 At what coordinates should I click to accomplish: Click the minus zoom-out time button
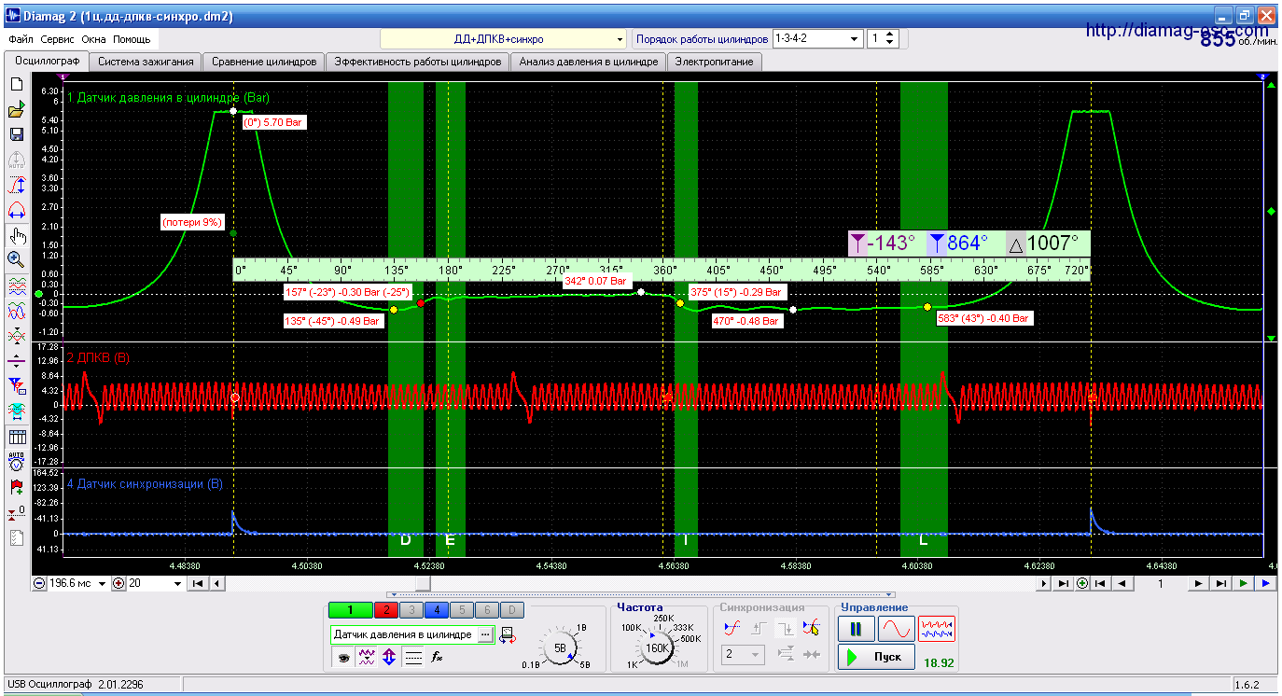pos(39,584)
